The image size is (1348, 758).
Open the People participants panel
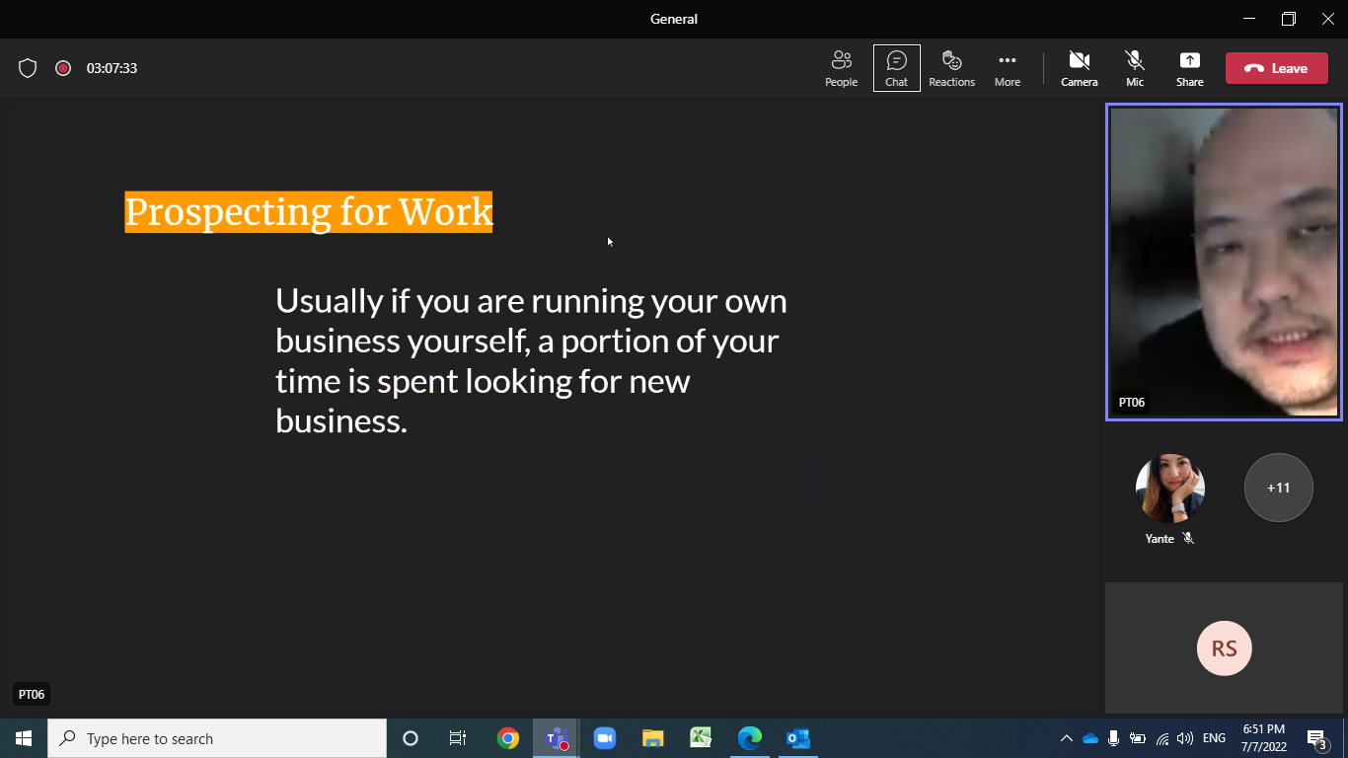[841, 68]
